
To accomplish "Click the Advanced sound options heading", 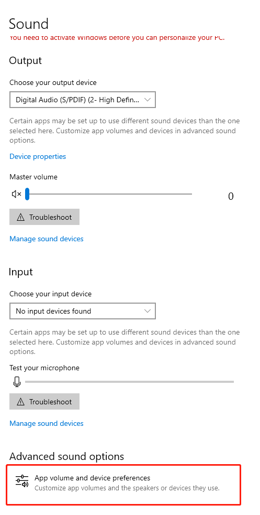I will pyautogui.click(x=66, y=457).
